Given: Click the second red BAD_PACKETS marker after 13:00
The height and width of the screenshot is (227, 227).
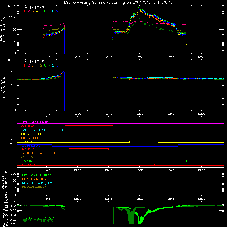Looking at the screenshot, I should point(214,165).
